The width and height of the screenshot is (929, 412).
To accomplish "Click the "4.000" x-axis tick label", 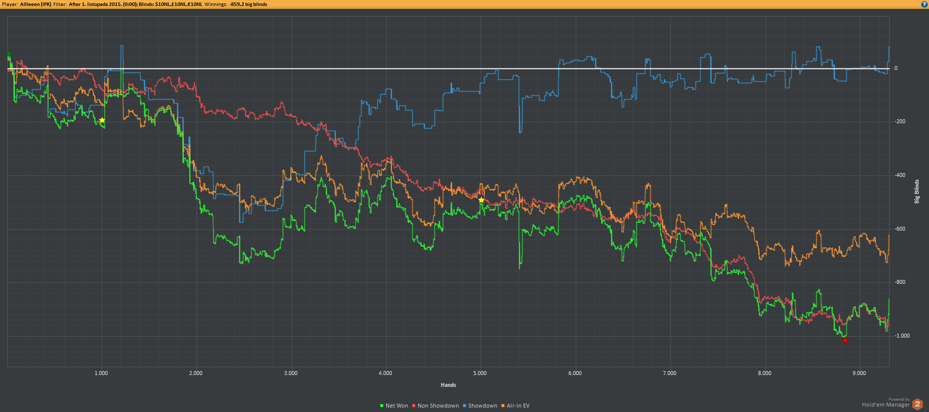I will [x=385, y=373].
